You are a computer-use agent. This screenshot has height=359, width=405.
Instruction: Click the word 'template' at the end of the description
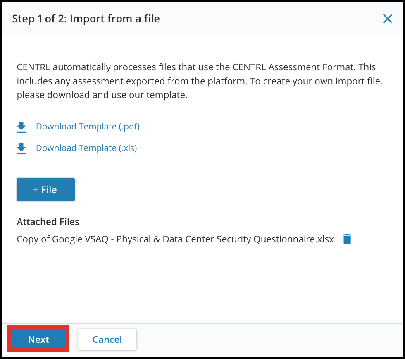pyautogui.click(x=166, y=95)
